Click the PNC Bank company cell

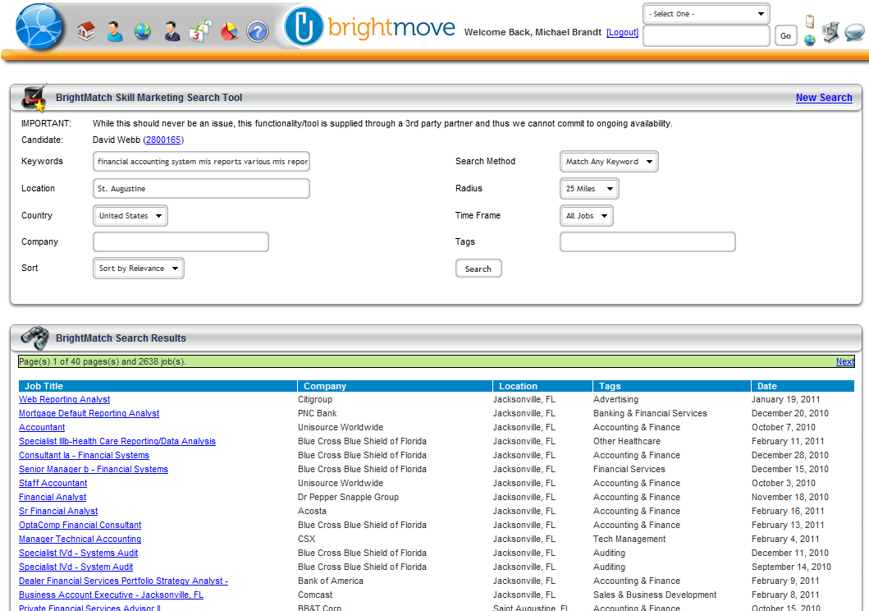pyautogui.click(x=318, y=413)
